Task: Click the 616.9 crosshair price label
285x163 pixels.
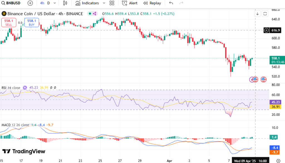Action: pos(276,30)
